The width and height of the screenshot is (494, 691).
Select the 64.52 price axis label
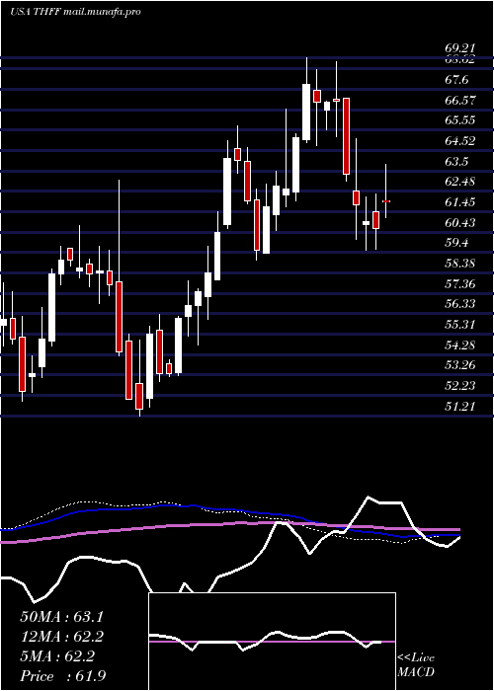pos(459,141)
